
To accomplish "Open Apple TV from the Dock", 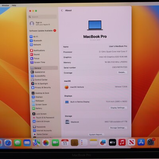I will (x=112, y=142).
